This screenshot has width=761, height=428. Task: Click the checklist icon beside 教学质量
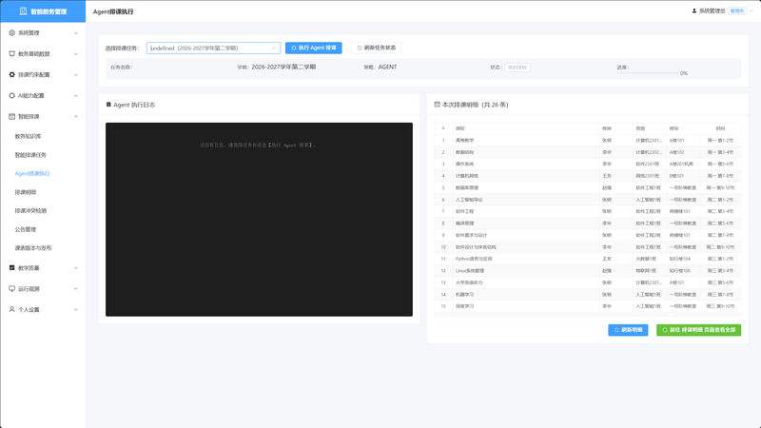pos(11,268)
